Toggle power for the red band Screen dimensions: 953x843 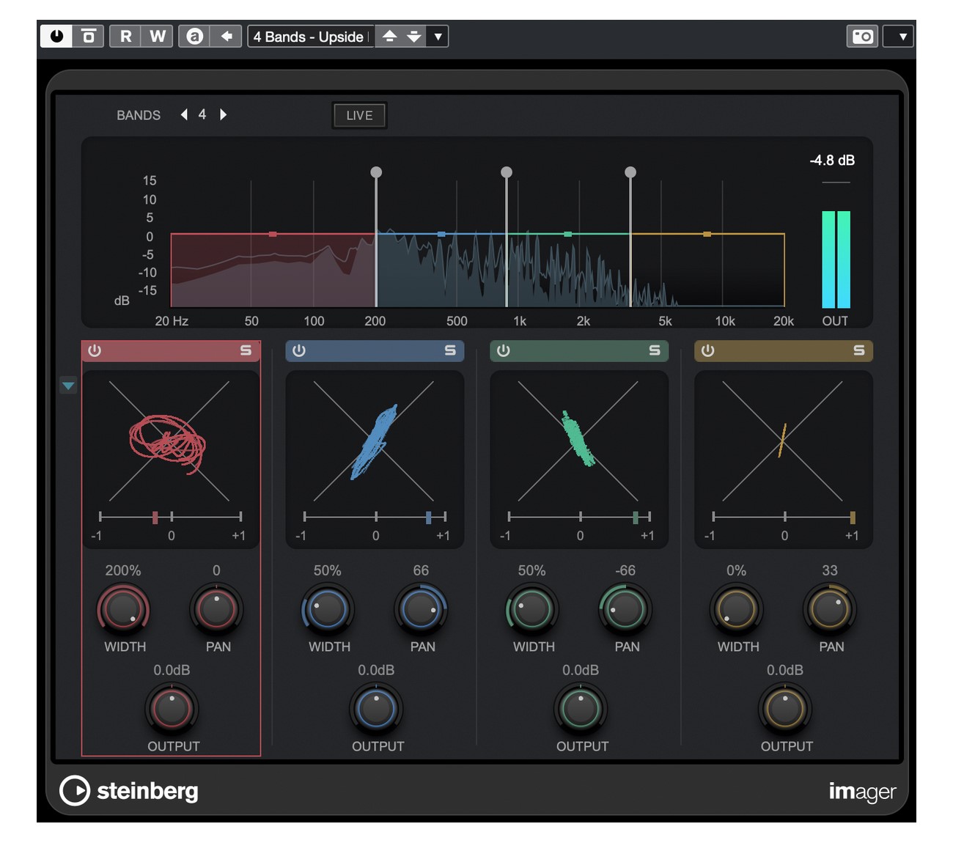[95, 350]
